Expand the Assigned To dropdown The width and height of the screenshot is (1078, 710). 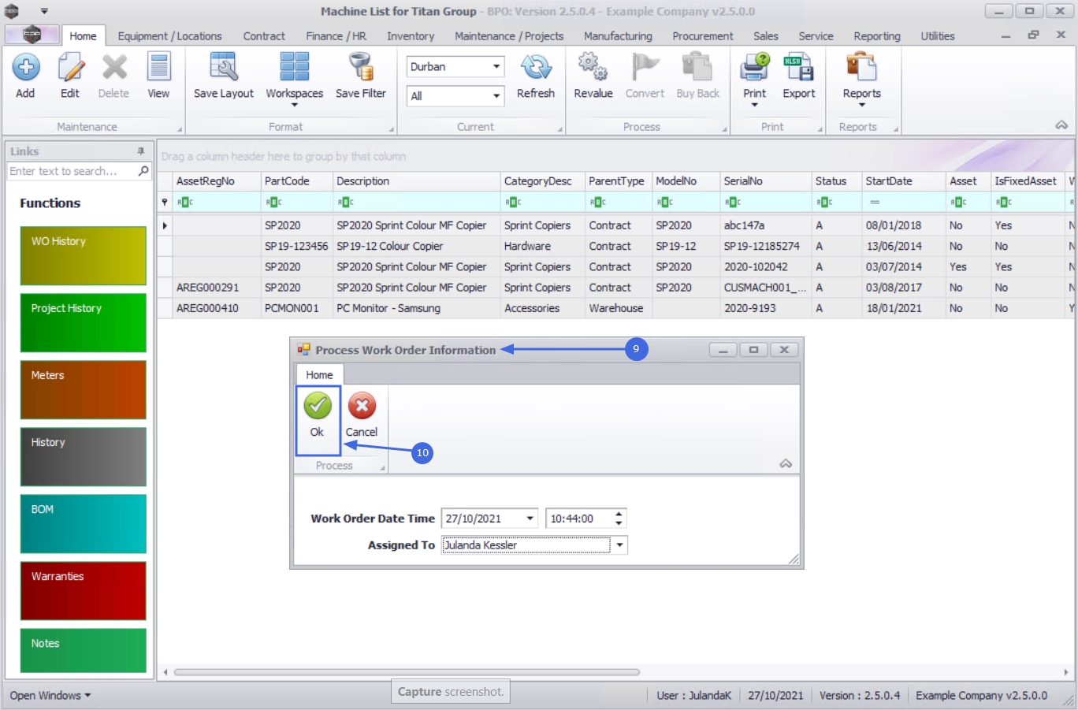620,545
